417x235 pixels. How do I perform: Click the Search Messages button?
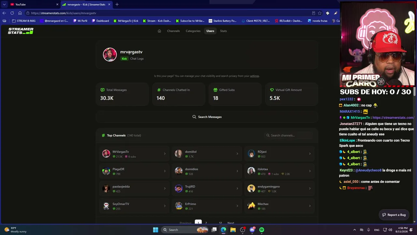pos(207,117)
